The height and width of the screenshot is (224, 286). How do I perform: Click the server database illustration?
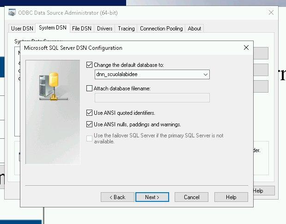pos(53,86)
